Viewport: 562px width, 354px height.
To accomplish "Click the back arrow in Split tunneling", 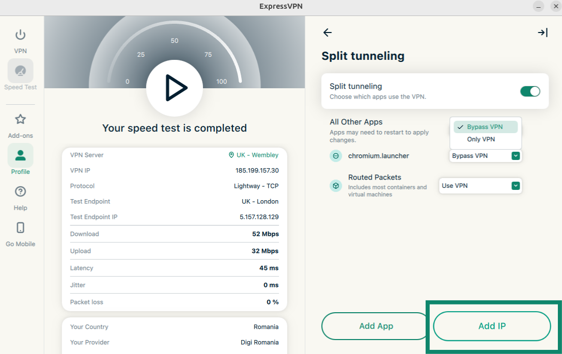I will tap(327, 33).
